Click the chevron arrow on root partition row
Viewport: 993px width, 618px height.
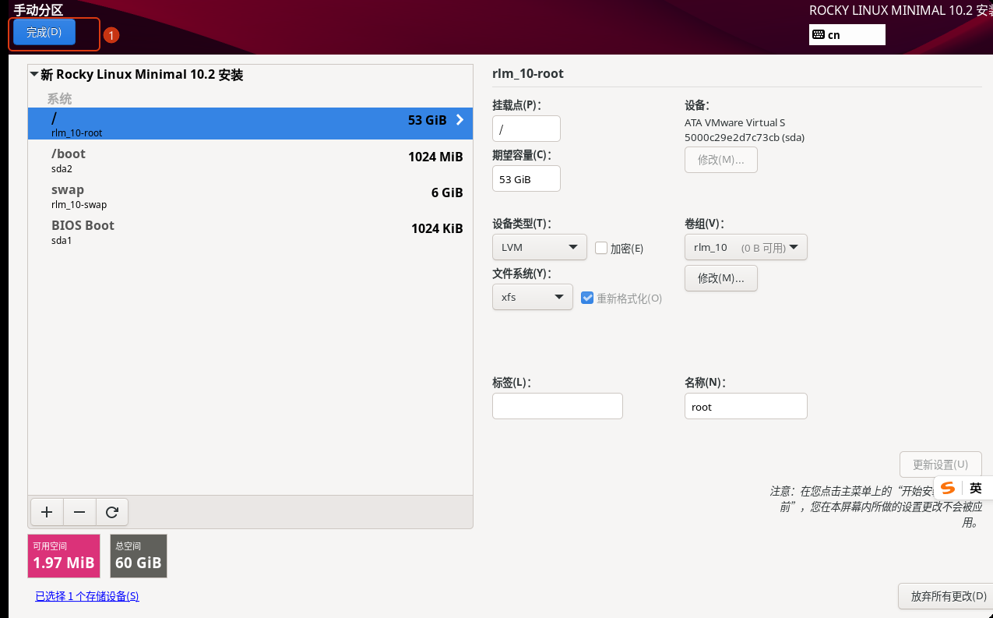(460, 120)
